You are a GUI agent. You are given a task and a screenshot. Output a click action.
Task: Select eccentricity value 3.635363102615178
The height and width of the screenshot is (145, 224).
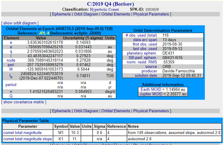tap(45, 43)
